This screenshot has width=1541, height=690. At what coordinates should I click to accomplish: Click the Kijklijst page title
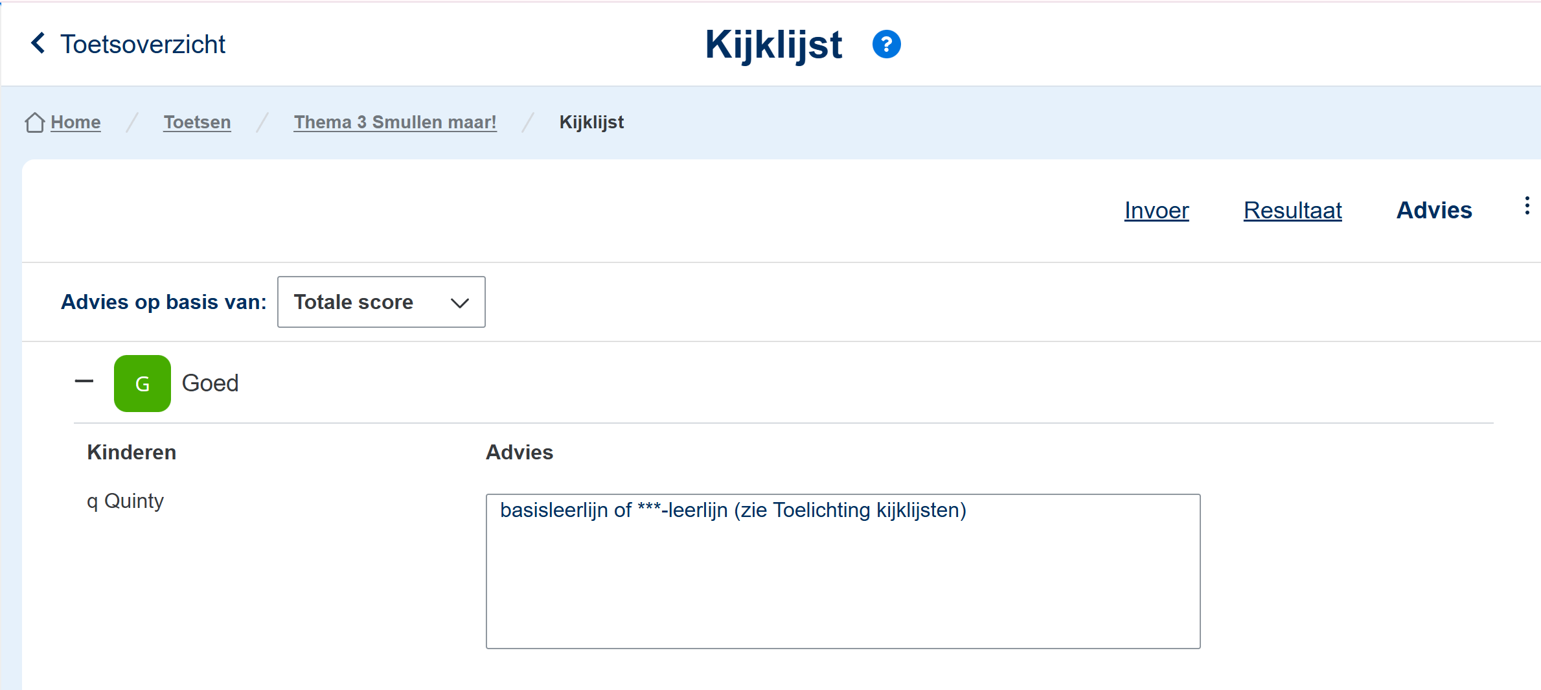click(x=773, y=45)
